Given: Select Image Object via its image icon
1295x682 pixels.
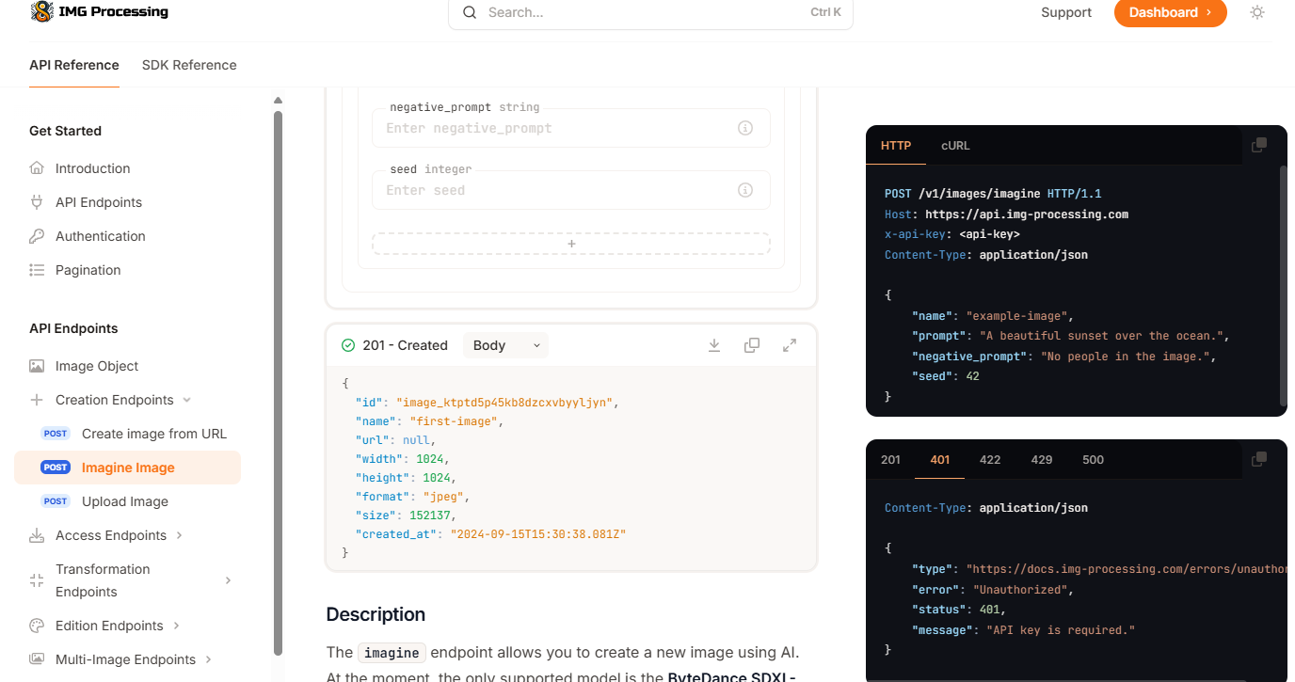Looking at the screenshot, I should pos(38,366).
